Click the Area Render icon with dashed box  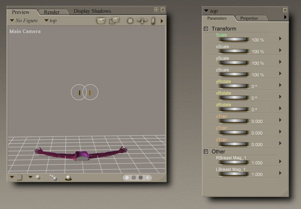114,21
